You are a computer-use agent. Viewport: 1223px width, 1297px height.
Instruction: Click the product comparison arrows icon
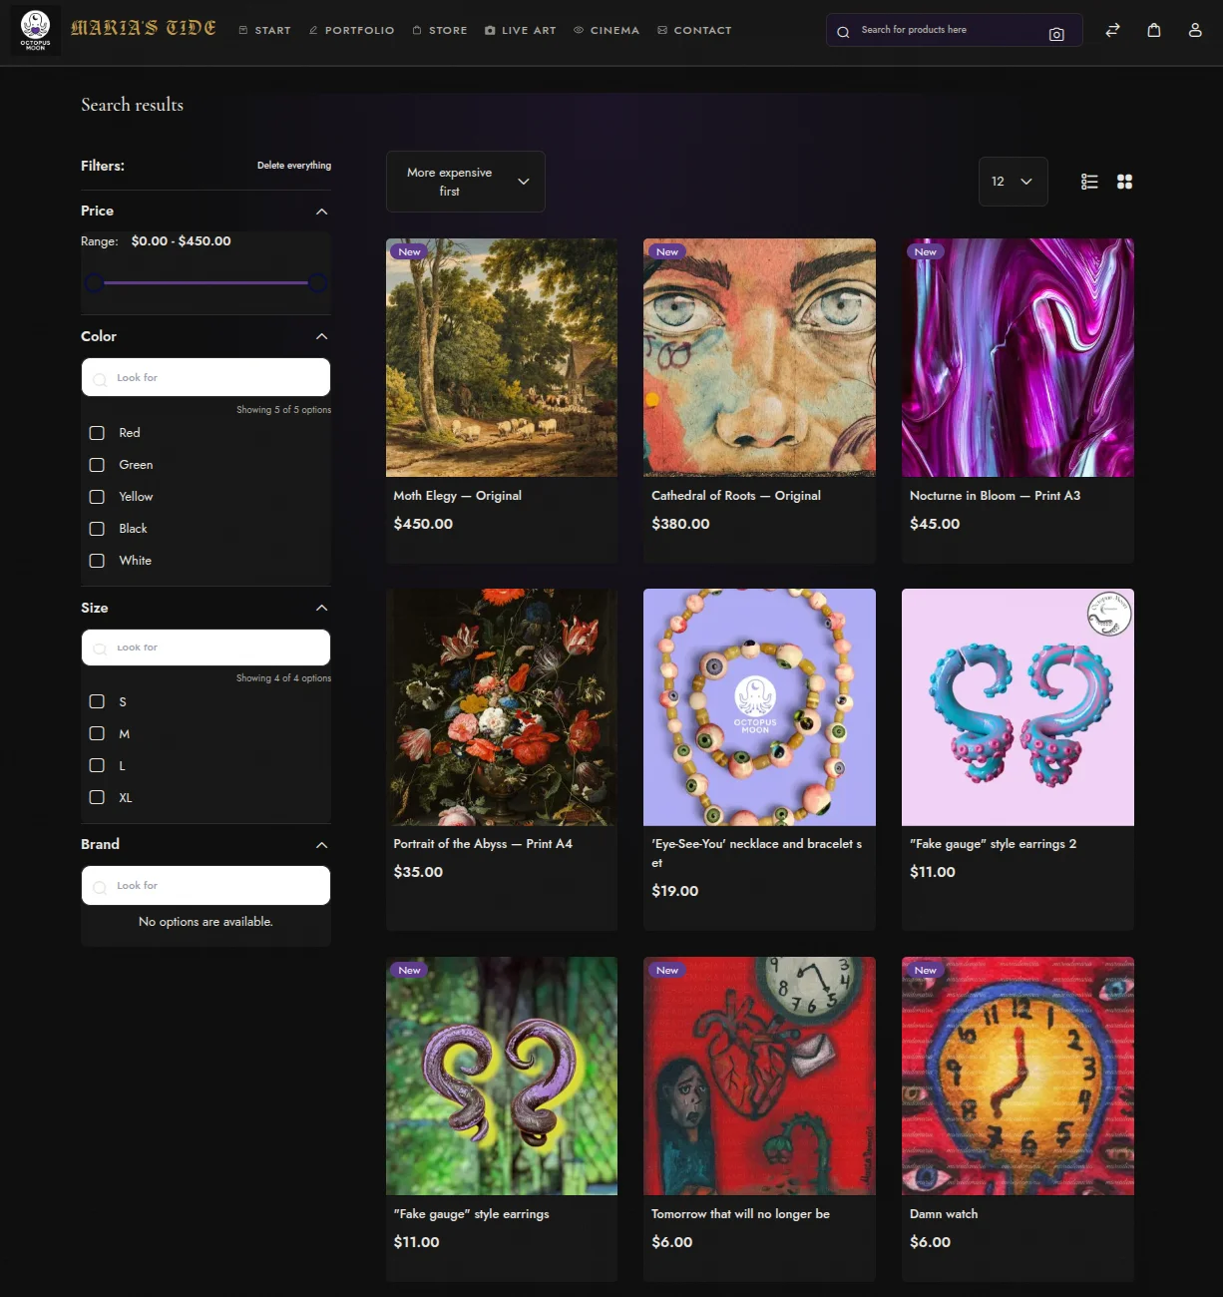tap(1111, 30)
